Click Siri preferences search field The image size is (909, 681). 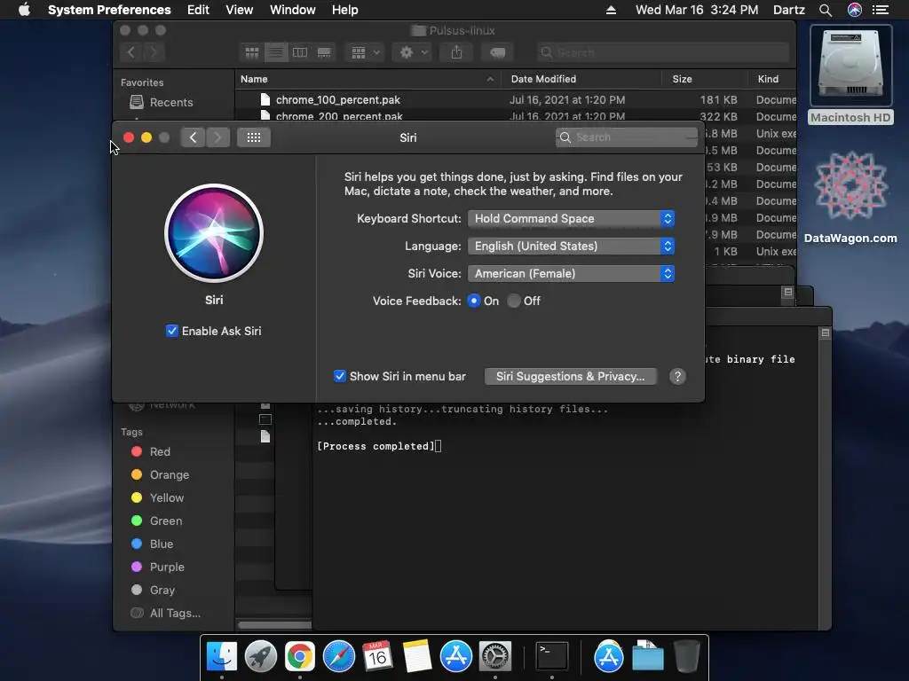click(x=626, y=137)
